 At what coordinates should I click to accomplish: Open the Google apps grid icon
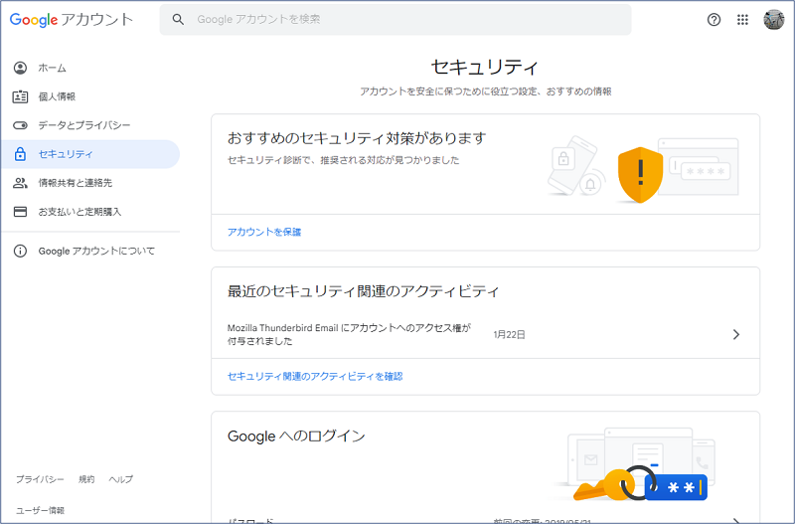point(742,20)
